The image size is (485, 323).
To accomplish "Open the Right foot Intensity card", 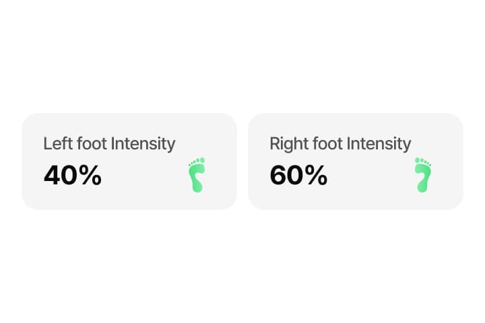I will (356, 161).
